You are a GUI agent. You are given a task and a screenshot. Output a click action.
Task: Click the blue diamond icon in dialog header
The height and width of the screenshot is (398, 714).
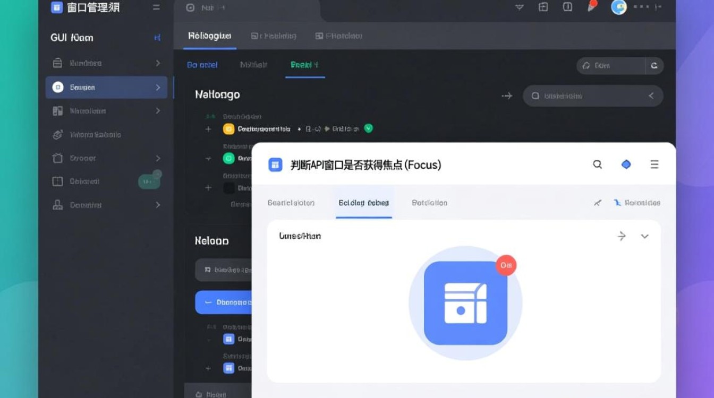pyautogui.click(x=626, y=165)
